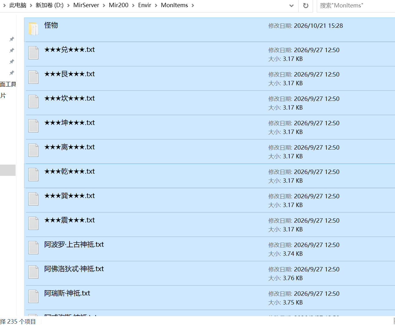Expand chevron after Mir200 in breadcrumb
The image size is (395, 327).
click(133, 6)
